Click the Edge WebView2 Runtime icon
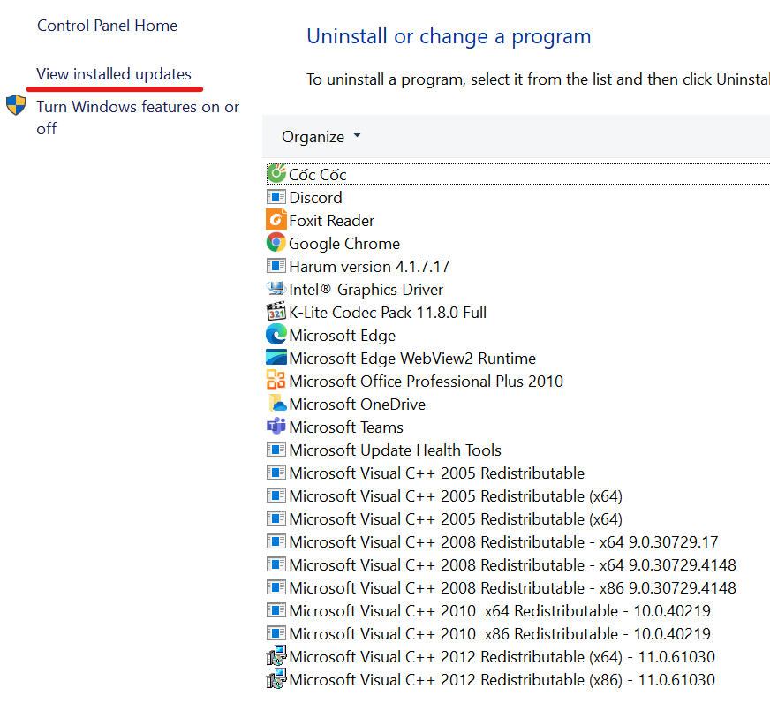This screenshot has width=770, height=711. [276, 358]
